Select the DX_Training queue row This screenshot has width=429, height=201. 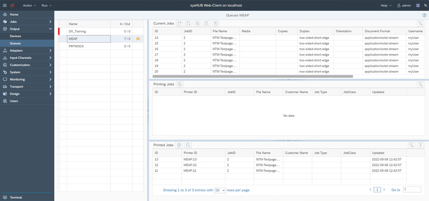[x=101, y=31]
